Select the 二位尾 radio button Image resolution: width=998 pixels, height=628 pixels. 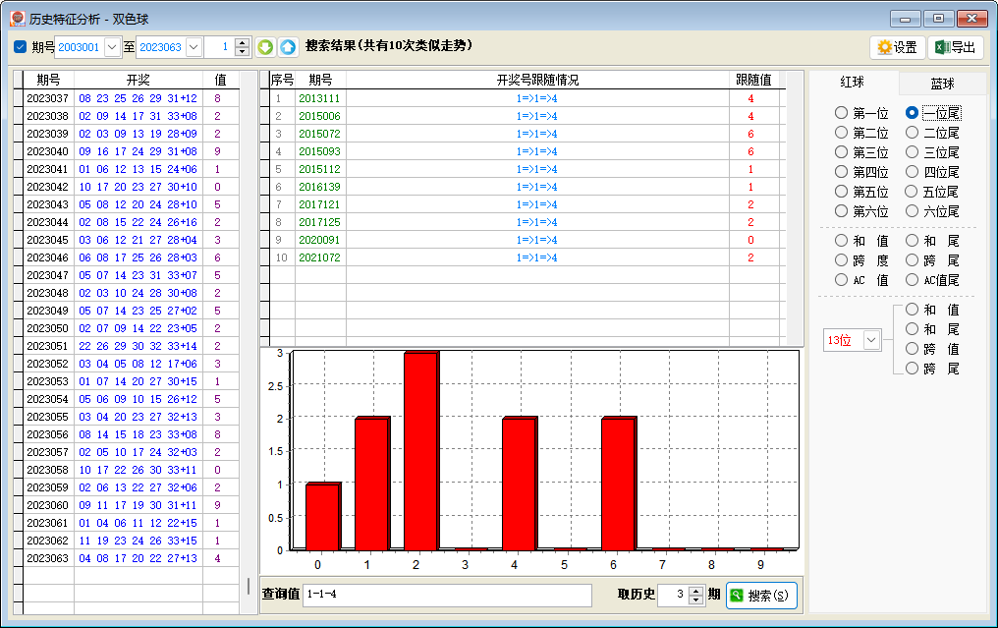pos(913,133)
